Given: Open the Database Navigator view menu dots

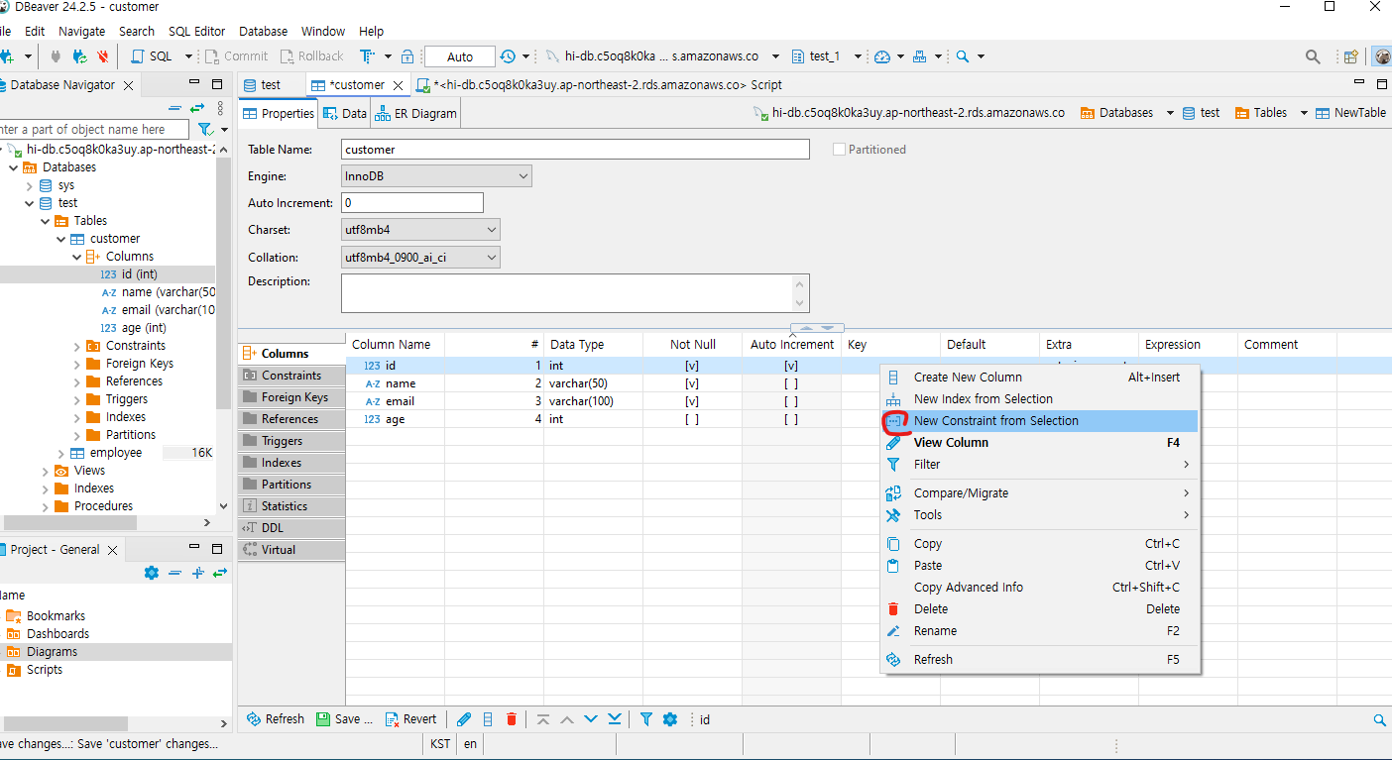Looking at the screenshot, I should coord(219,108).
